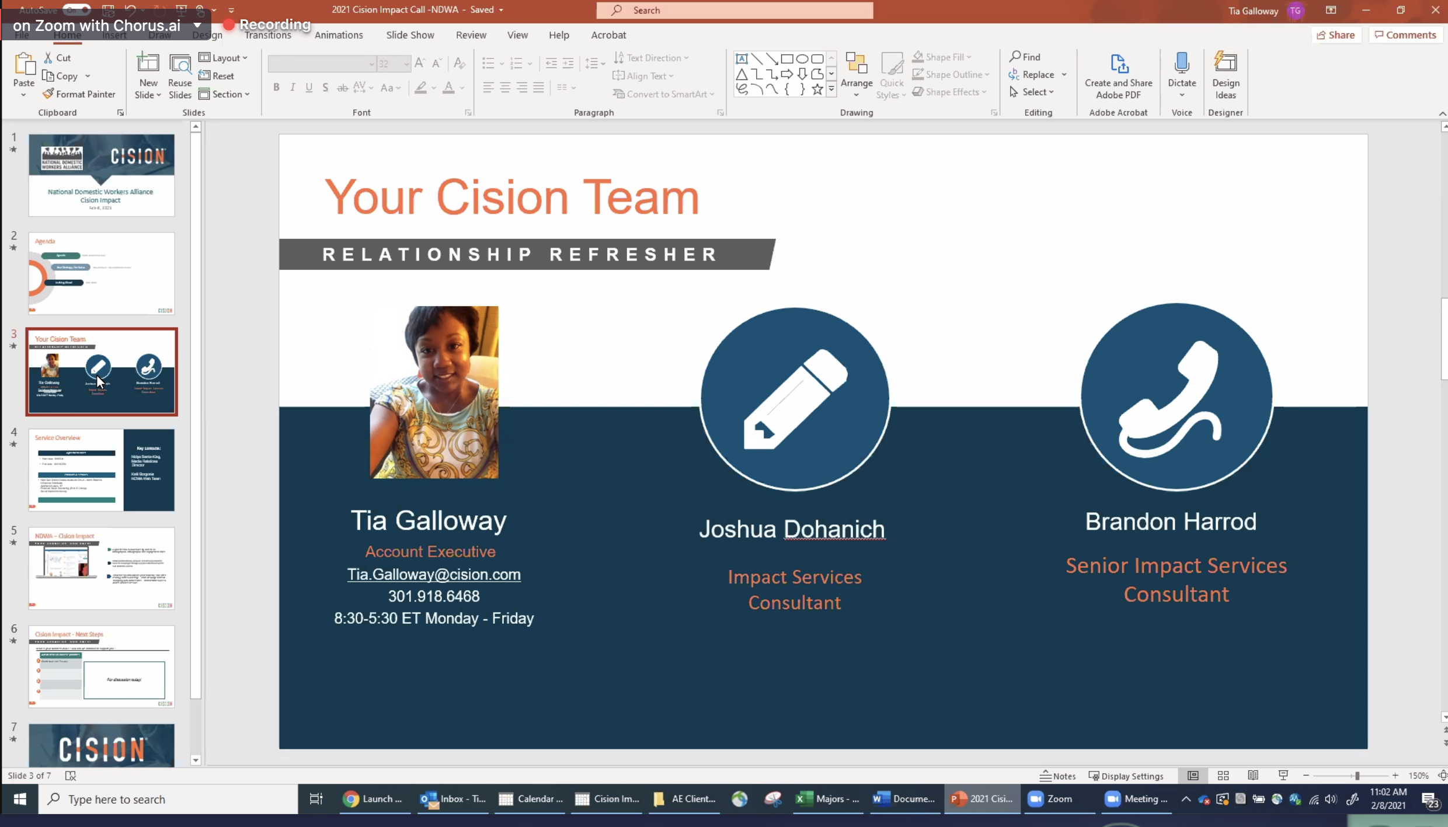Click the ribbon Search box
The width and height of the screenshot is (1448, 827).
735,10
